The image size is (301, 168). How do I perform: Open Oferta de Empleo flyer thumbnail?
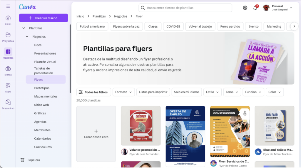tap(185, 136)
